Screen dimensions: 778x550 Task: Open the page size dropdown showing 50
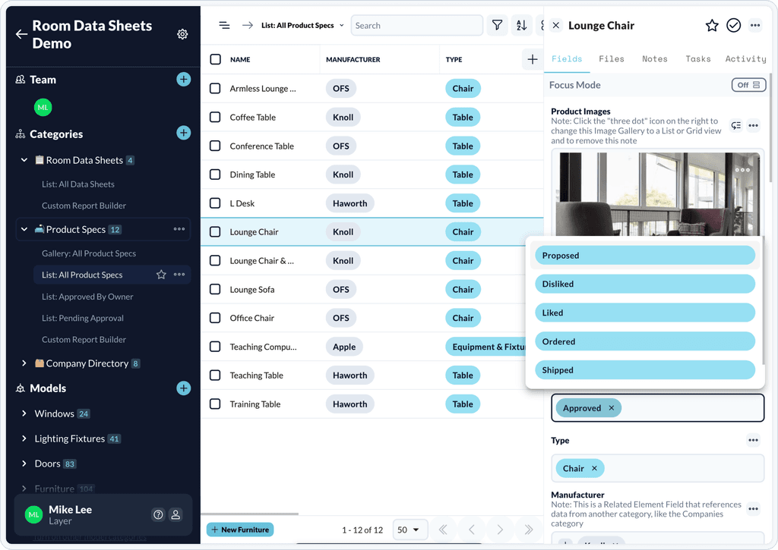410,530
